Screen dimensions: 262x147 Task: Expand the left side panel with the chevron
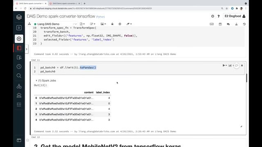click(26, 49)
